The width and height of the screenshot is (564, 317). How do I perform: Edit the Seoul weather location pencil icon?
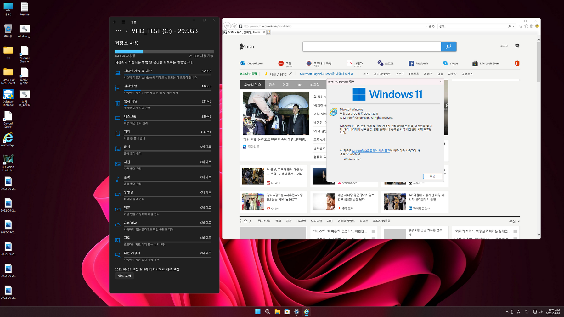(x=290, y=74)
